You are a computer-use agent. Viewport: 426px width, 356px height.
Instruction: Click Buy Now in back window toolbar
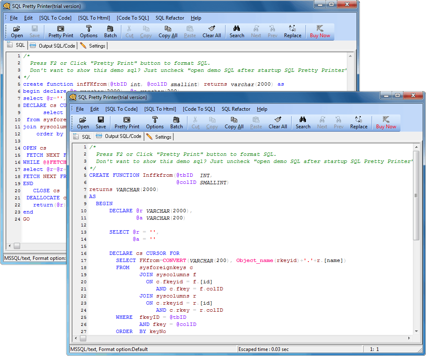[320, 31]
